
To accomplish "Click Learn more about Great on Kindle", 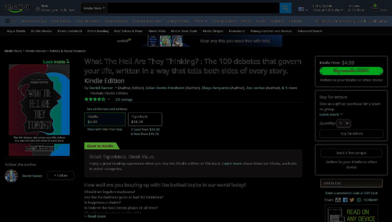I will 232,163.
